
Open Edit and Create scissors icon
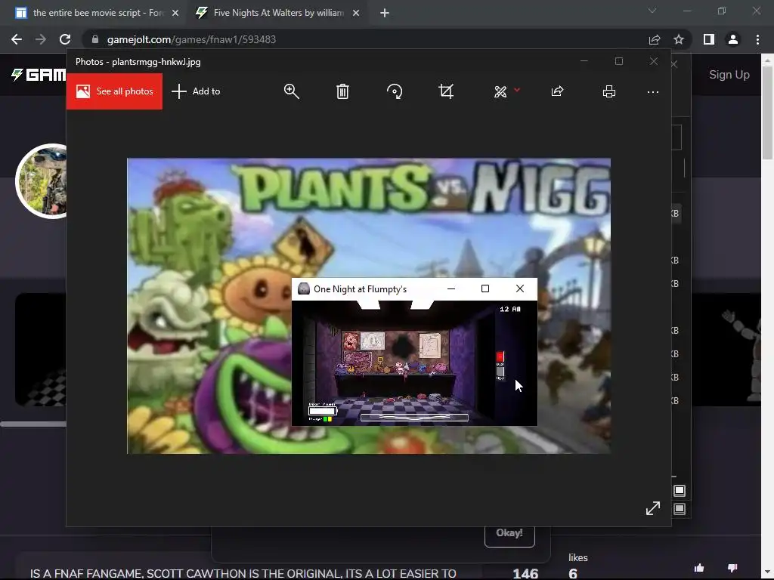(x=500, y=91)
